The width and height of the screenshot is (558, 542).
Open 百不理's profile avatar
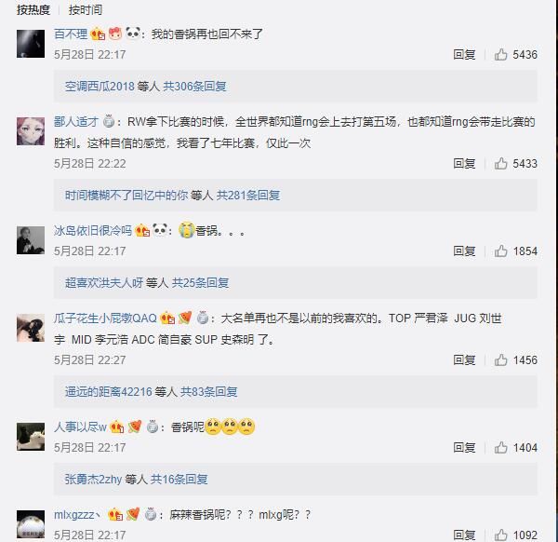coord(31,44)
